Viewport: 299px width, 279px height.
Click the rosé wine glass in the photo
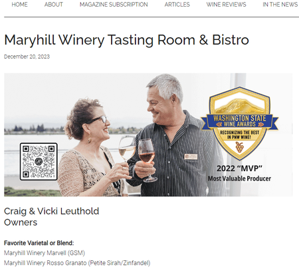click(147, 160)
